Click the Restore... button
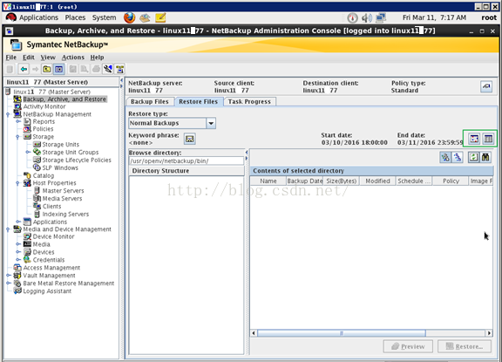 point(465,346)
